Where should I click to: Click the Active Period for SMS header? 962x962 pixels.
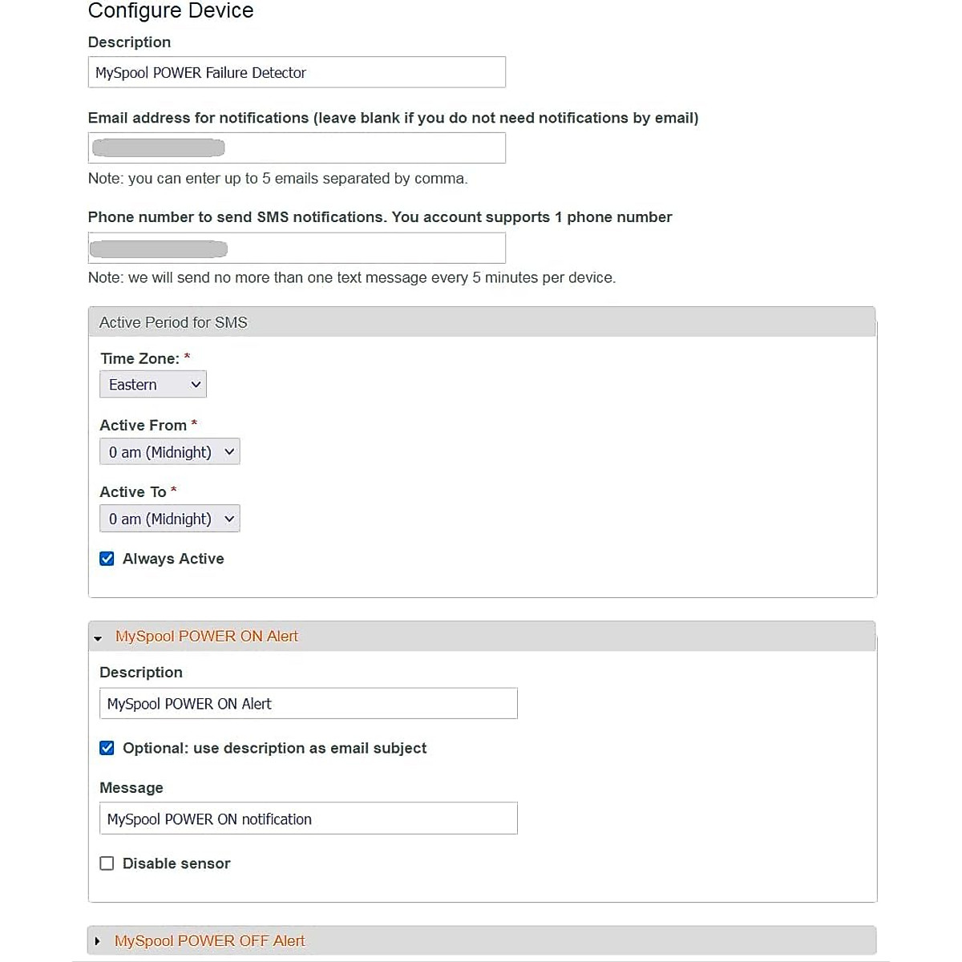point(173,322)
